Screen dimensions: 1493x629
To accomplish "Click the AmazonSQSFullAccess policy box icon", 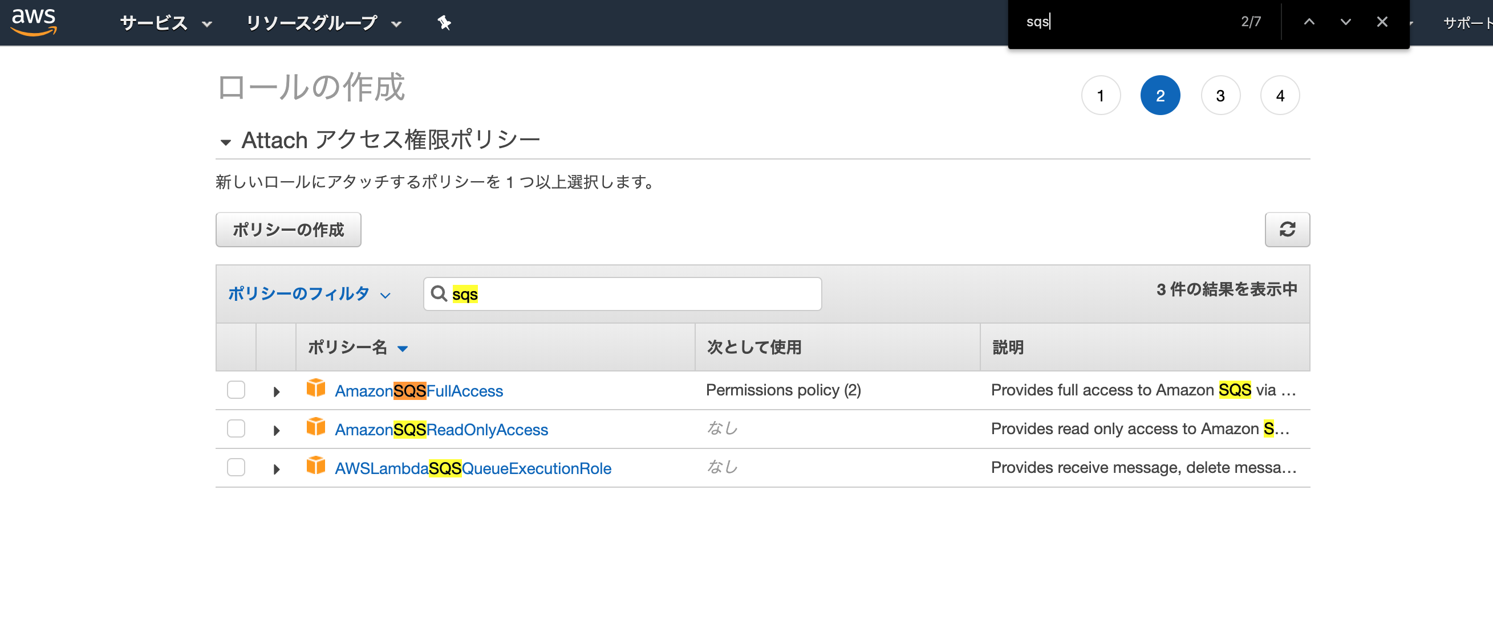I will tap(316, 388).
